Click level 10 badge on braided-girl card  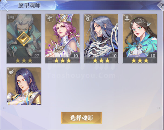coord(153,56)
